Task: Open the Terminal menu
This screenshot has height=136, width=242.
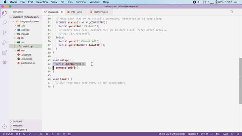Action: click(81, 2)
